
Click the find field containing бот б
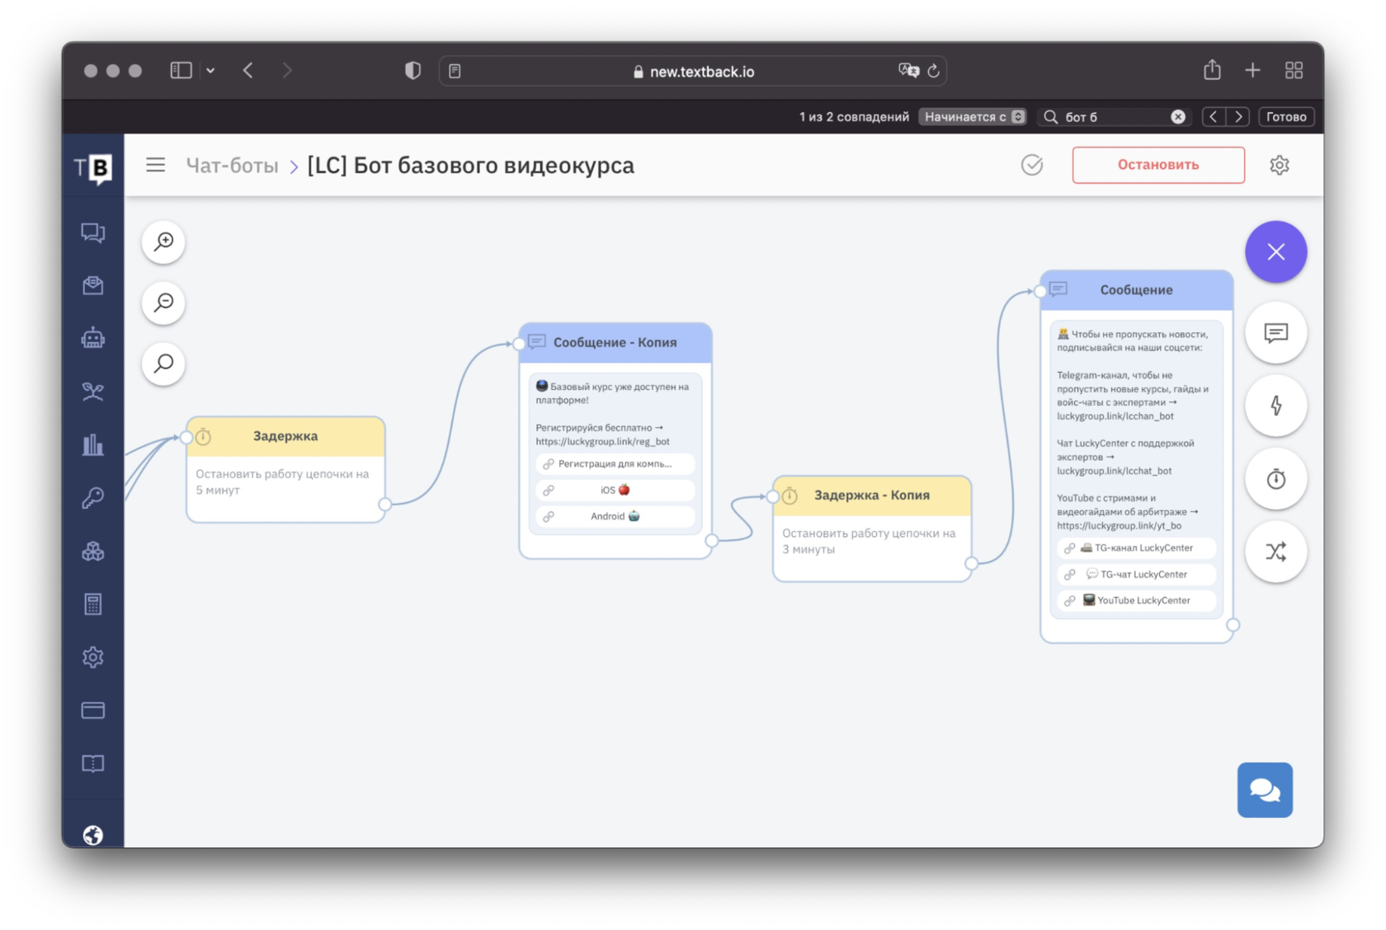click(1114, 117)
